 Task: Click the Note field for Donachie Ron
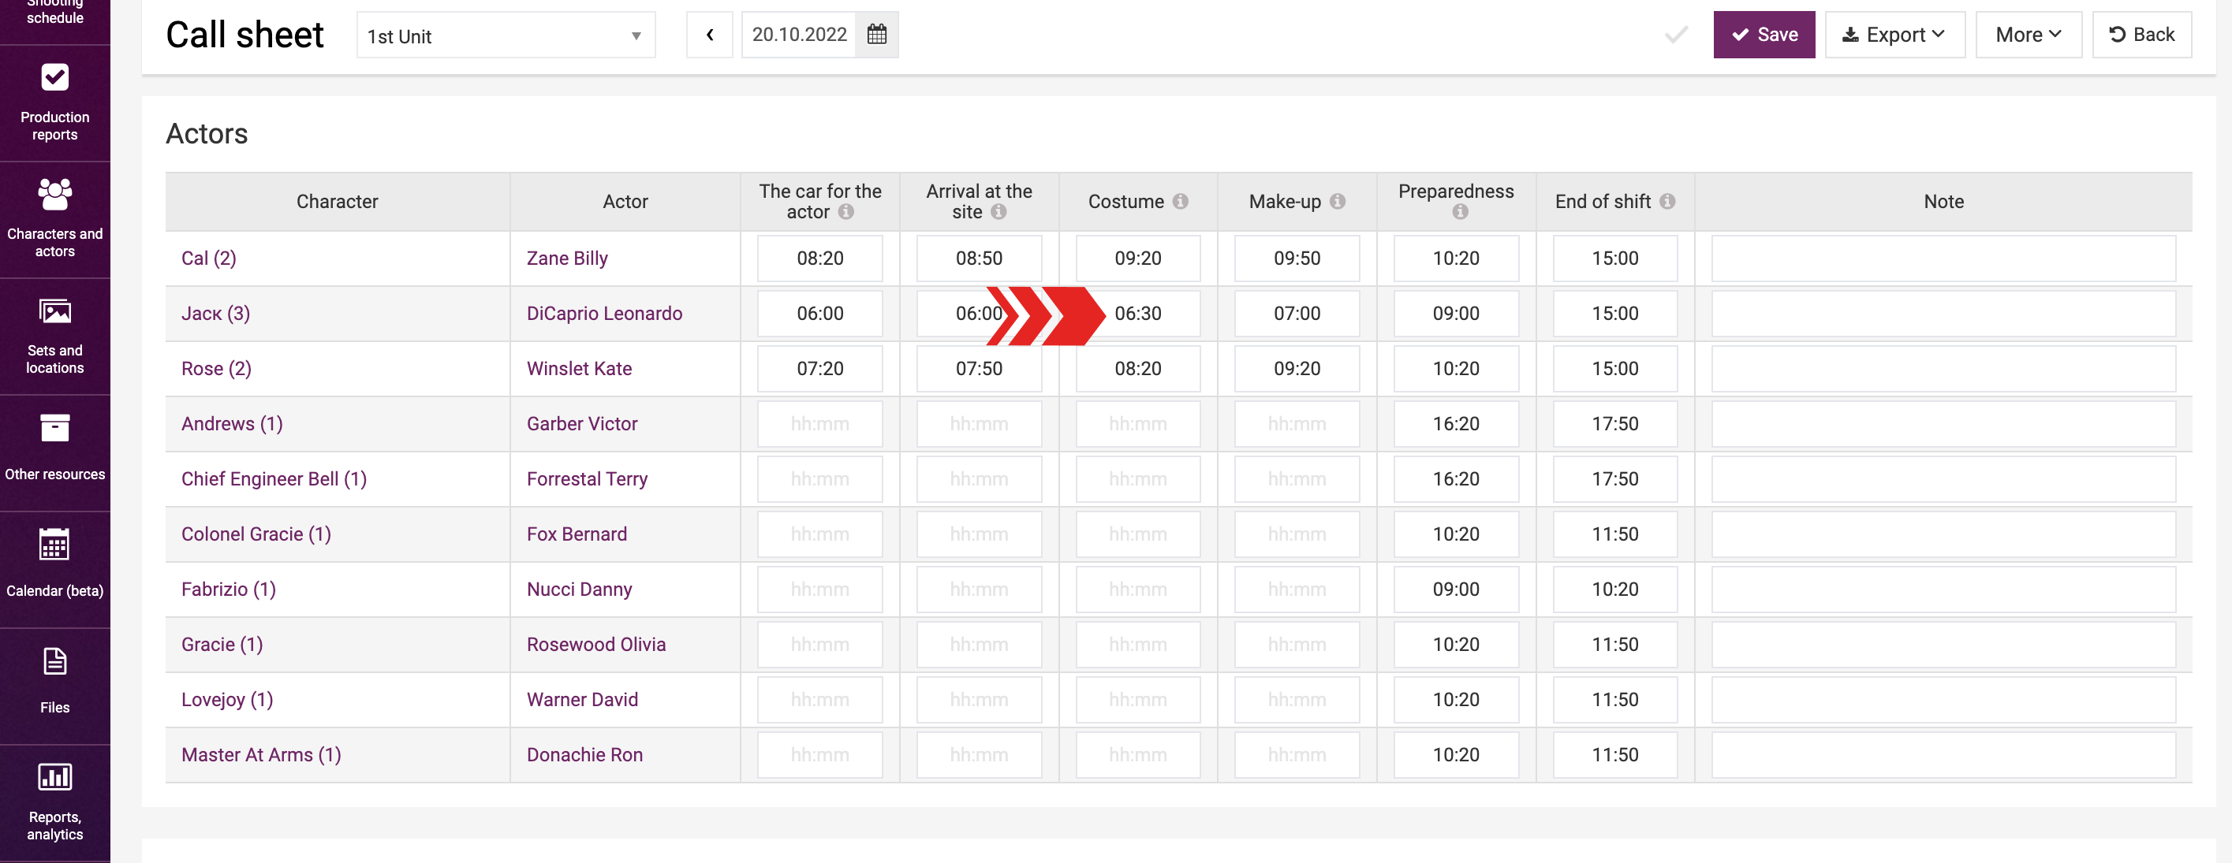coord(1943,755)
